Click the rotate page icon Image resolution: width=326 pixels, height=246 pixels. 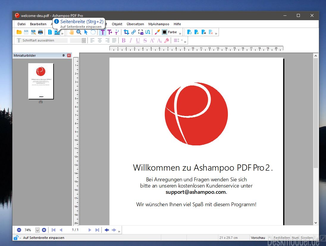pyautogui.click(x=189, y=32)
